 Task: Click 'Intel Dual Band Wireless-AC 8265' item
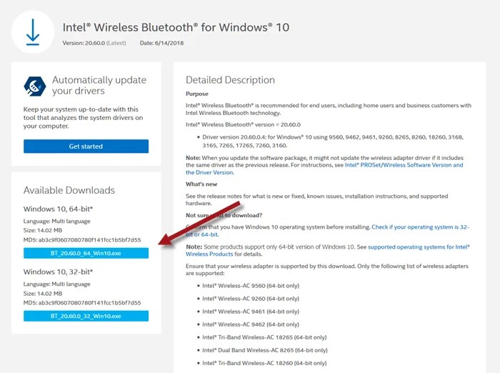[265, 350]
